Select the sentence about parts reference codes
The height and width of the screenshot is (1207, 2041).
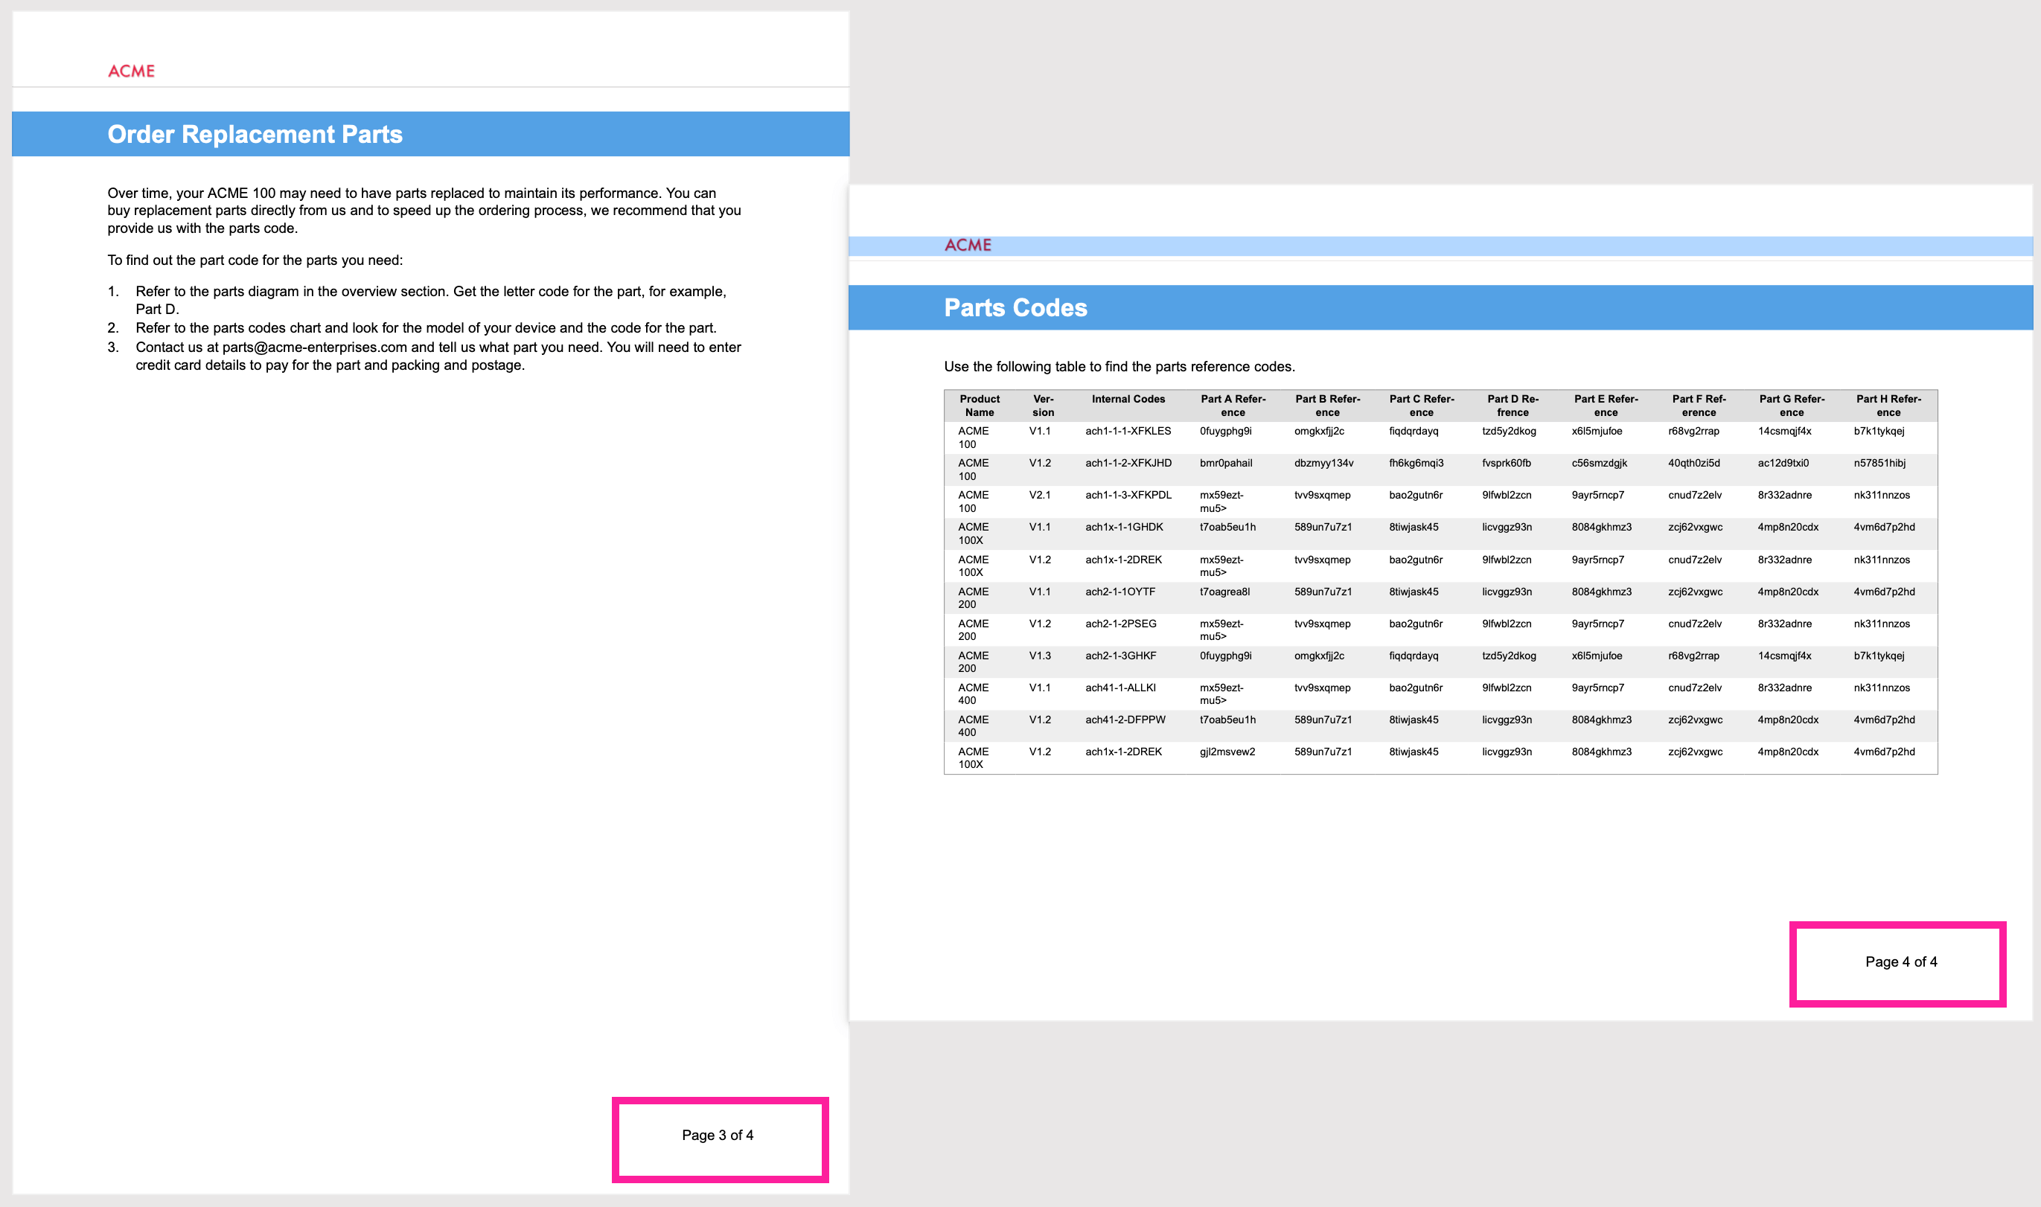(1119, 366)
